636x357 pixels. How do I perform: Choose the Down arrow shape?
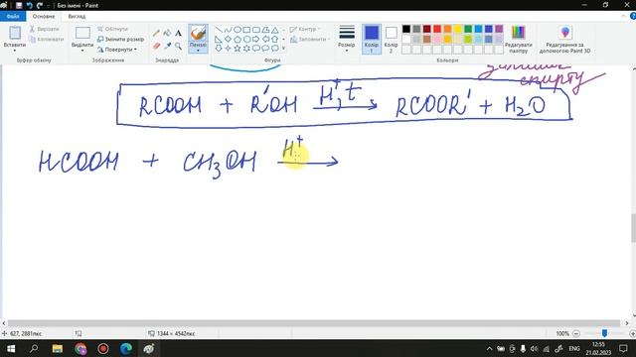[219, 49]
